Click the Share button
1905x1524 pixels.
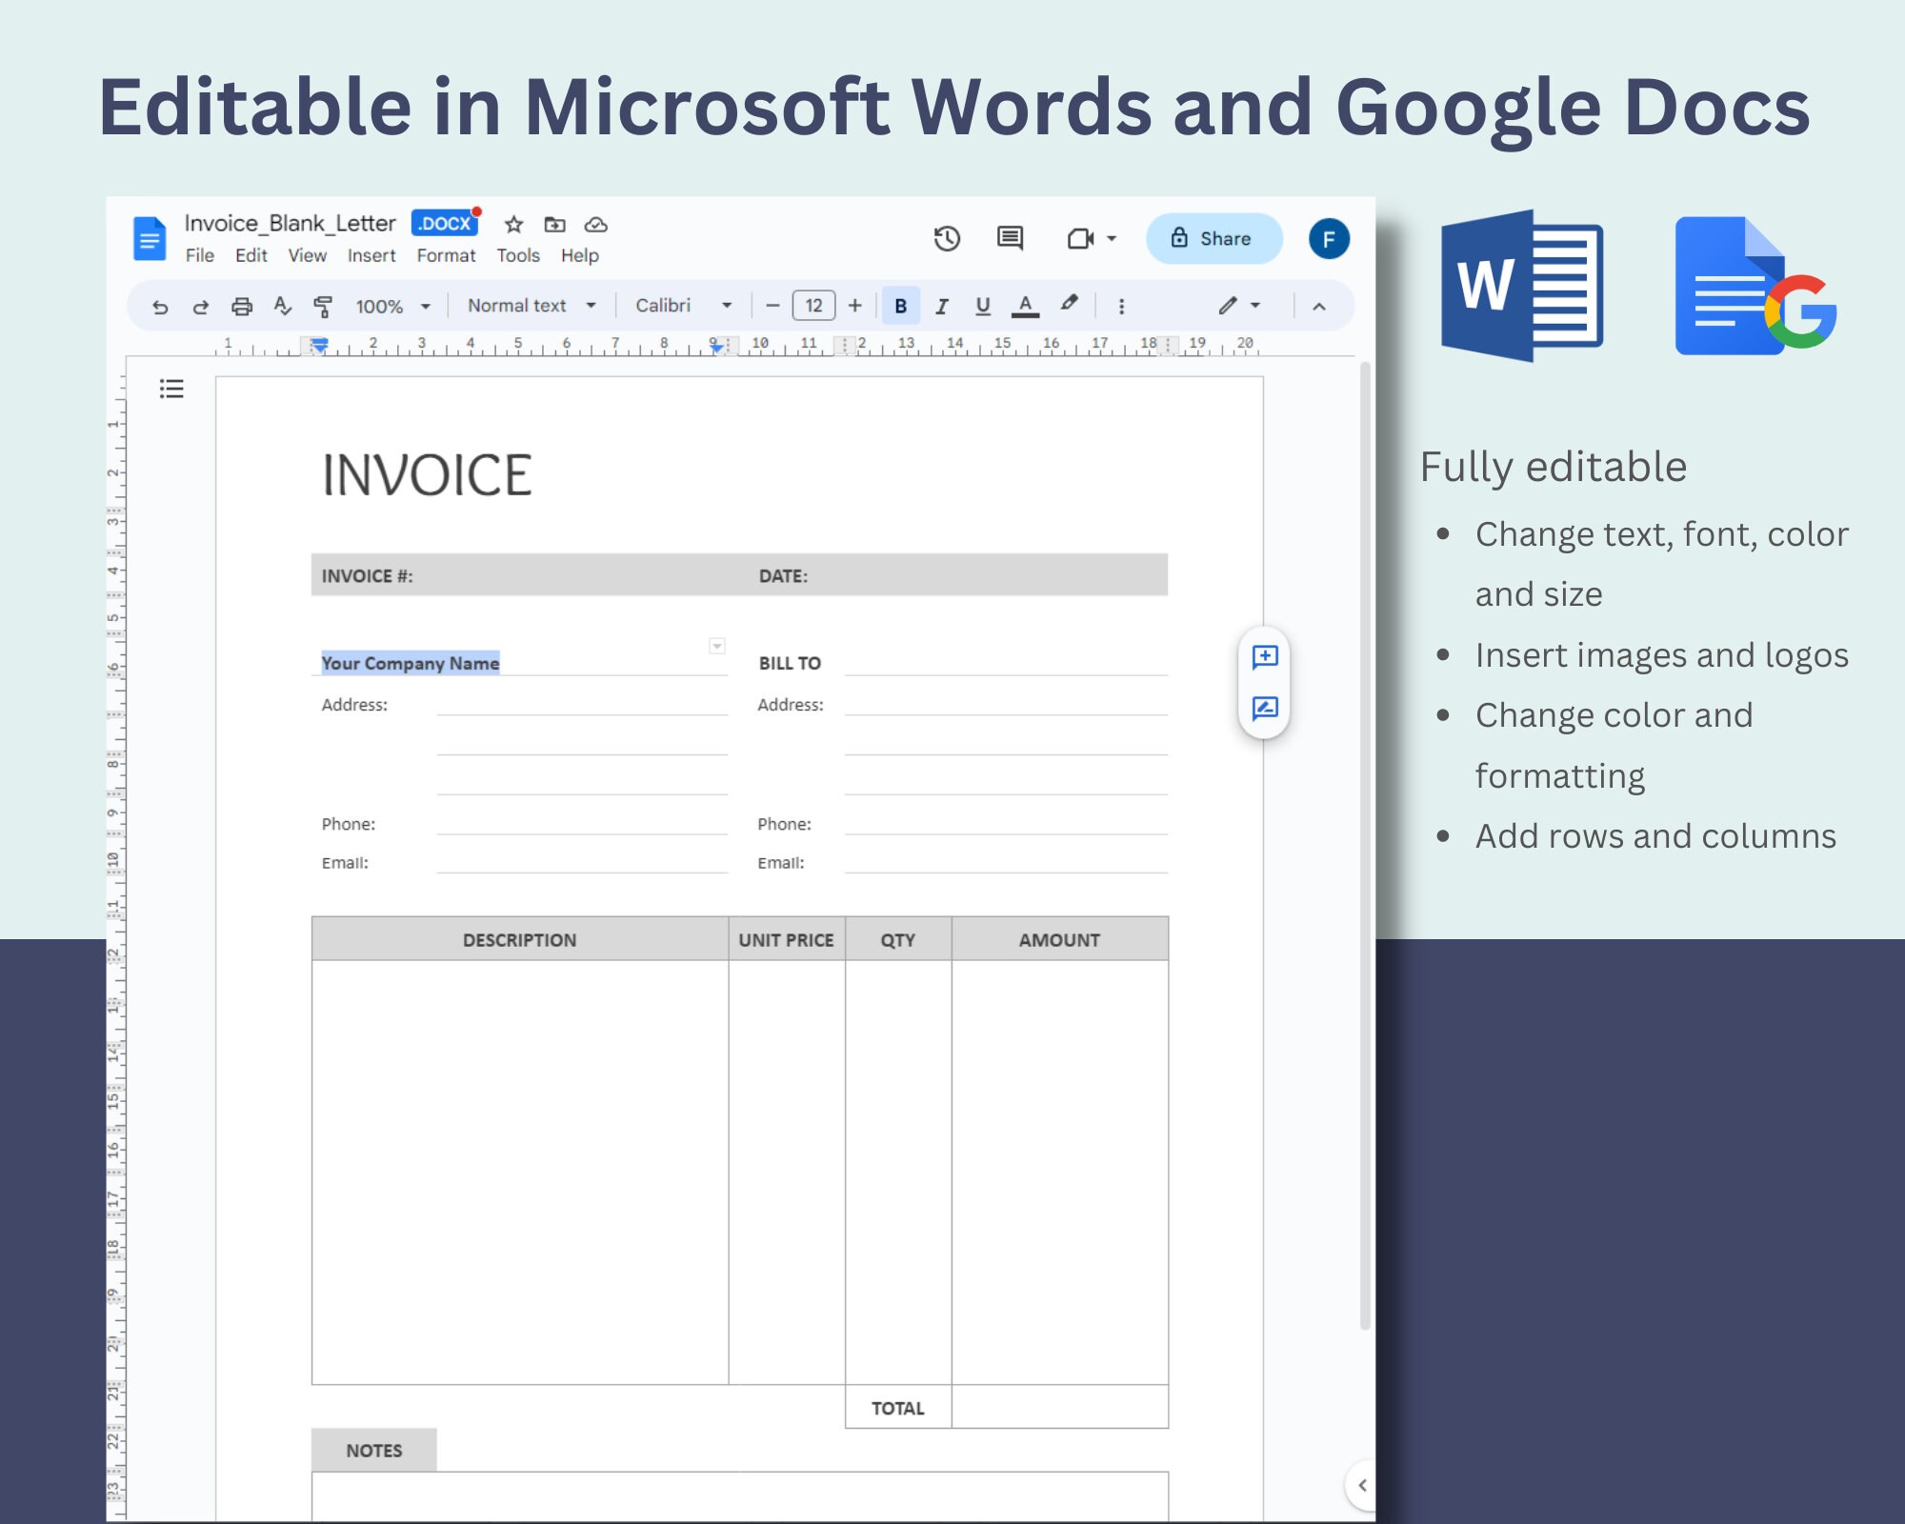tap(1213, 238)
